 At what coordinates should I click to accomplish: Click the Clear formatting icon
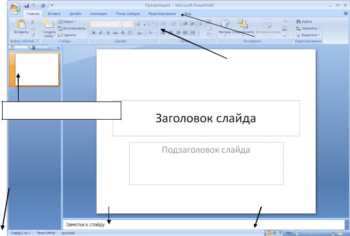pyautogui.click(x=153, y=24)
